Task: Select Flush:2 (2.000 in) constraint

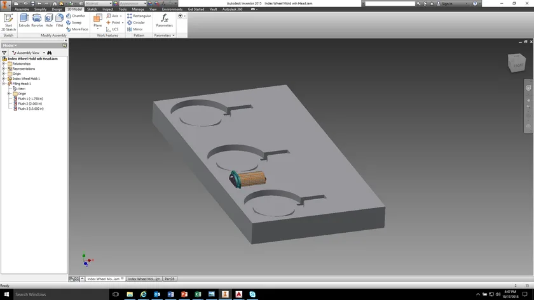Action: (27, 103)
